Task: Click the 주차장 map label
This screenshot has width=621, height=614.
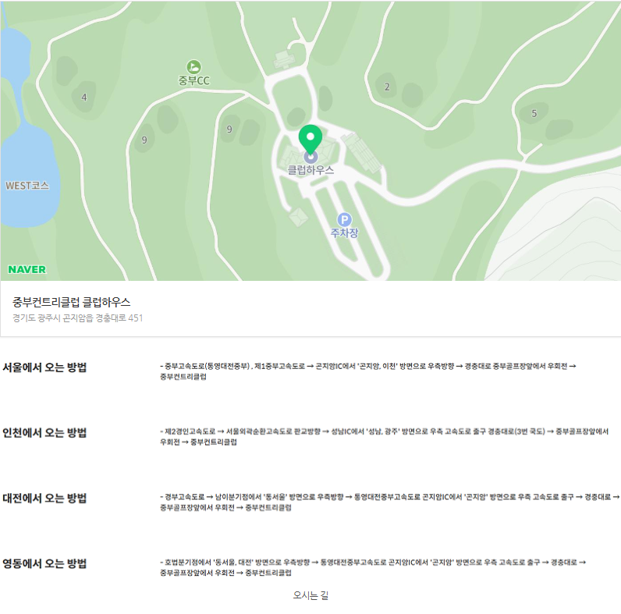Action: [344, 232]
